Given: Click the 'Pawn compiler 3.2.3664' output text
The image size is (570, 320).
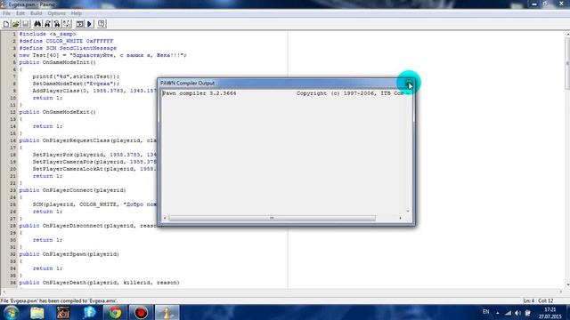Looking at the screenshot, I should (199, 93).
